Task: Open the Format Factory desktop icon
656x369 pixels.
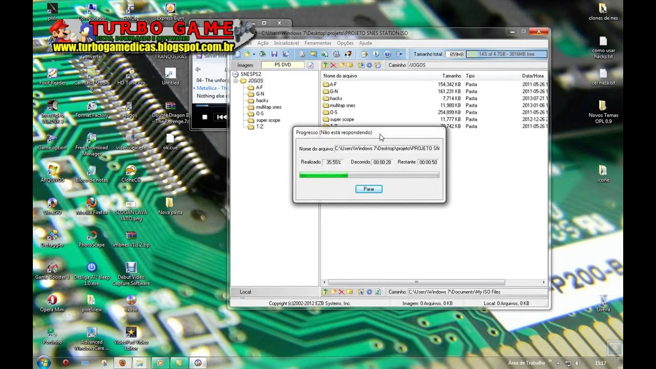Action: (91, 108)
